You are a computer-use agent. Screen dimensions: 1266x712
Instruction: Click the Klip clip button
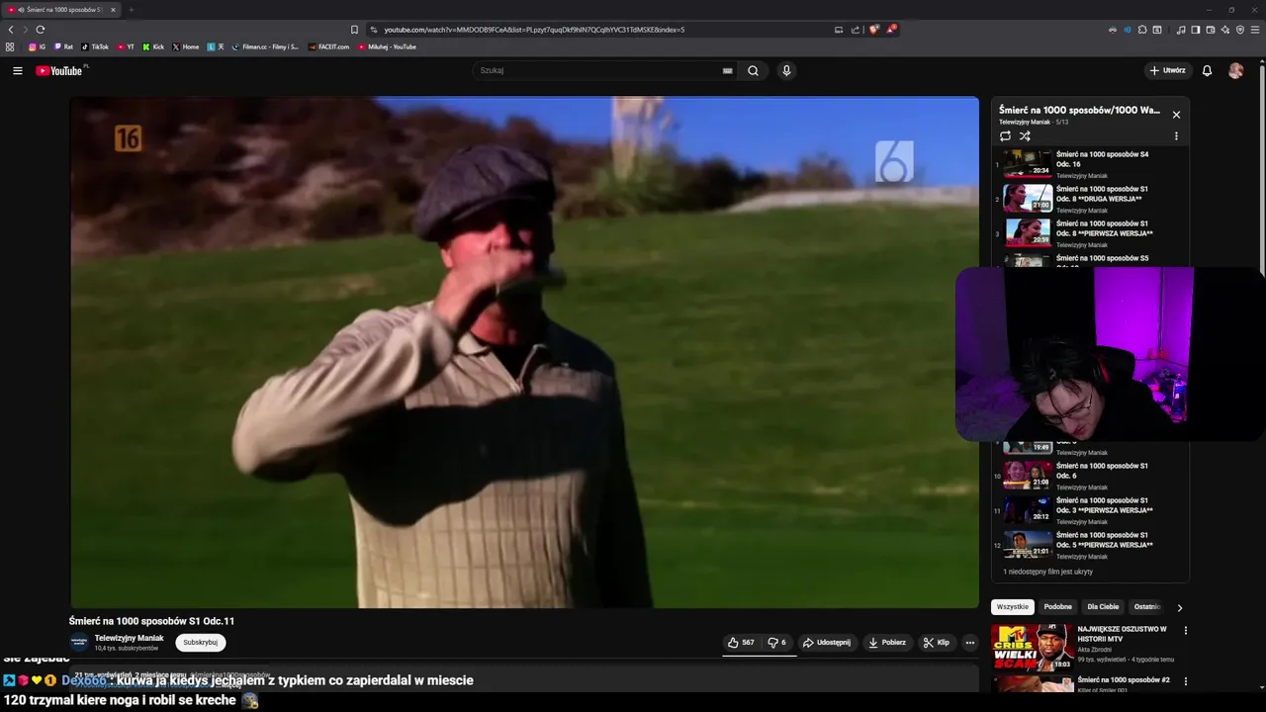[x=937, y=642]
